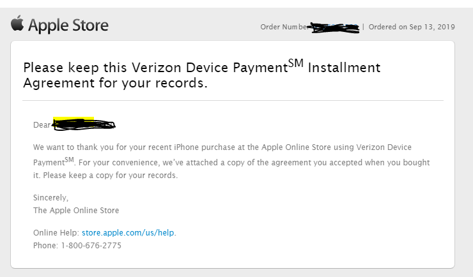
Task: Click The Apple Online Store signature
Action: pyautogui.click(x=76, y=211)
